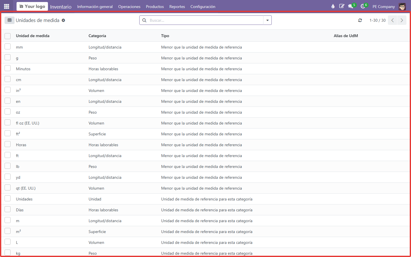This screenshot has height=257, width=411.
Task: Open the droplet debug icon in top bar
Action: pos(333,6)
